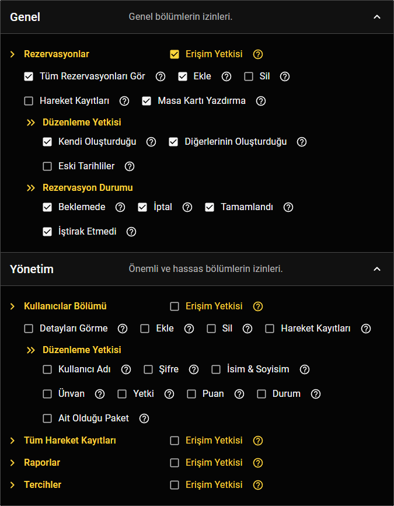The width and height of the screenshot is (394, 506).
Task: Disable the Tamamlandı status checkbox
Action: tap(210, 207)
